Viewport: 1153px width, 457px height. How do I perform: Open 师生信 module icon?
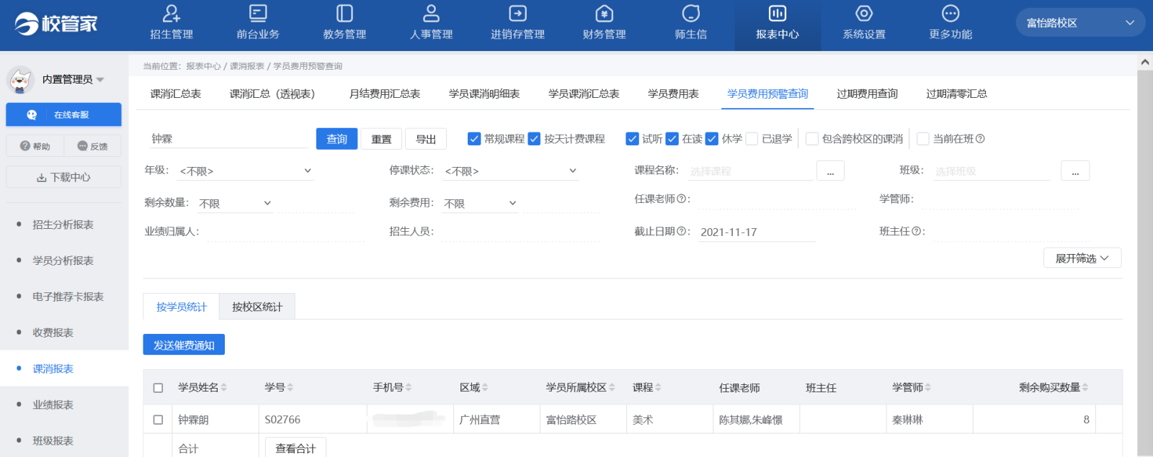(690, 14)
